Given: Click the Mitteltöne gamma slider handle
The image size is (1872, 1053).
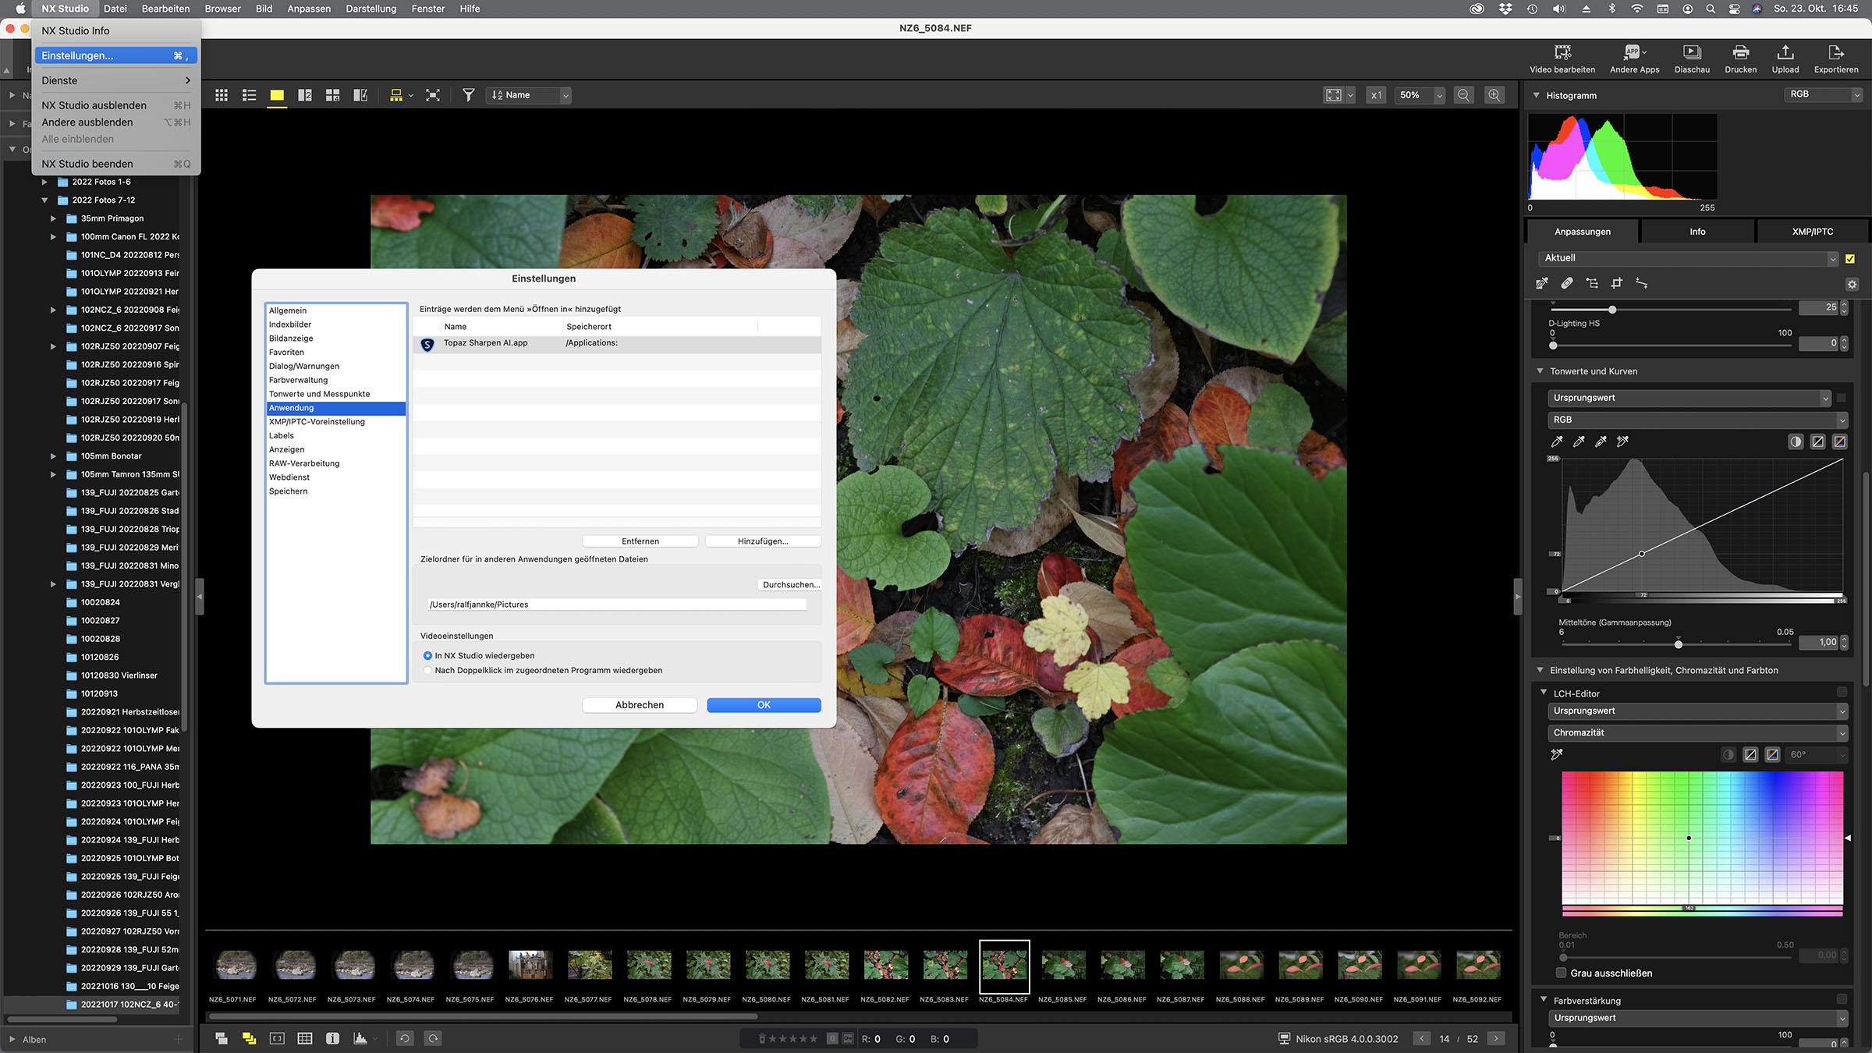Looking at the screenshot, I should tap(1679, 644).
